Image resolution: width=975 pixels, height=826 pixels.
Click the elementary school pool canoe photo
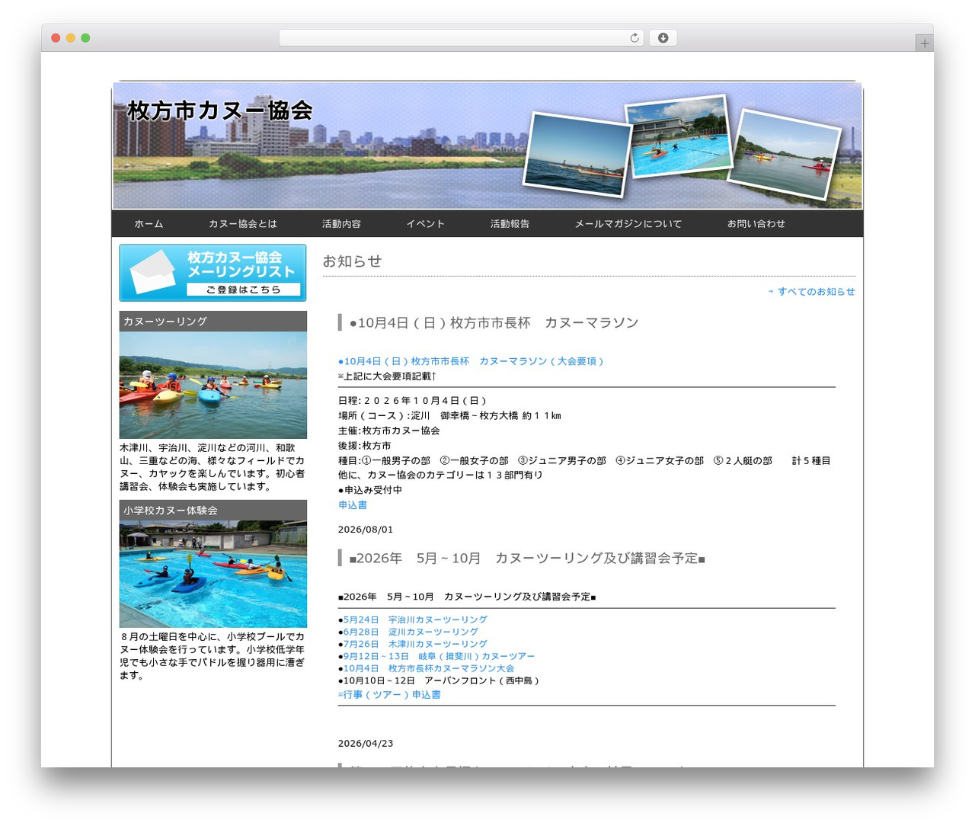[x=213, y=574]
